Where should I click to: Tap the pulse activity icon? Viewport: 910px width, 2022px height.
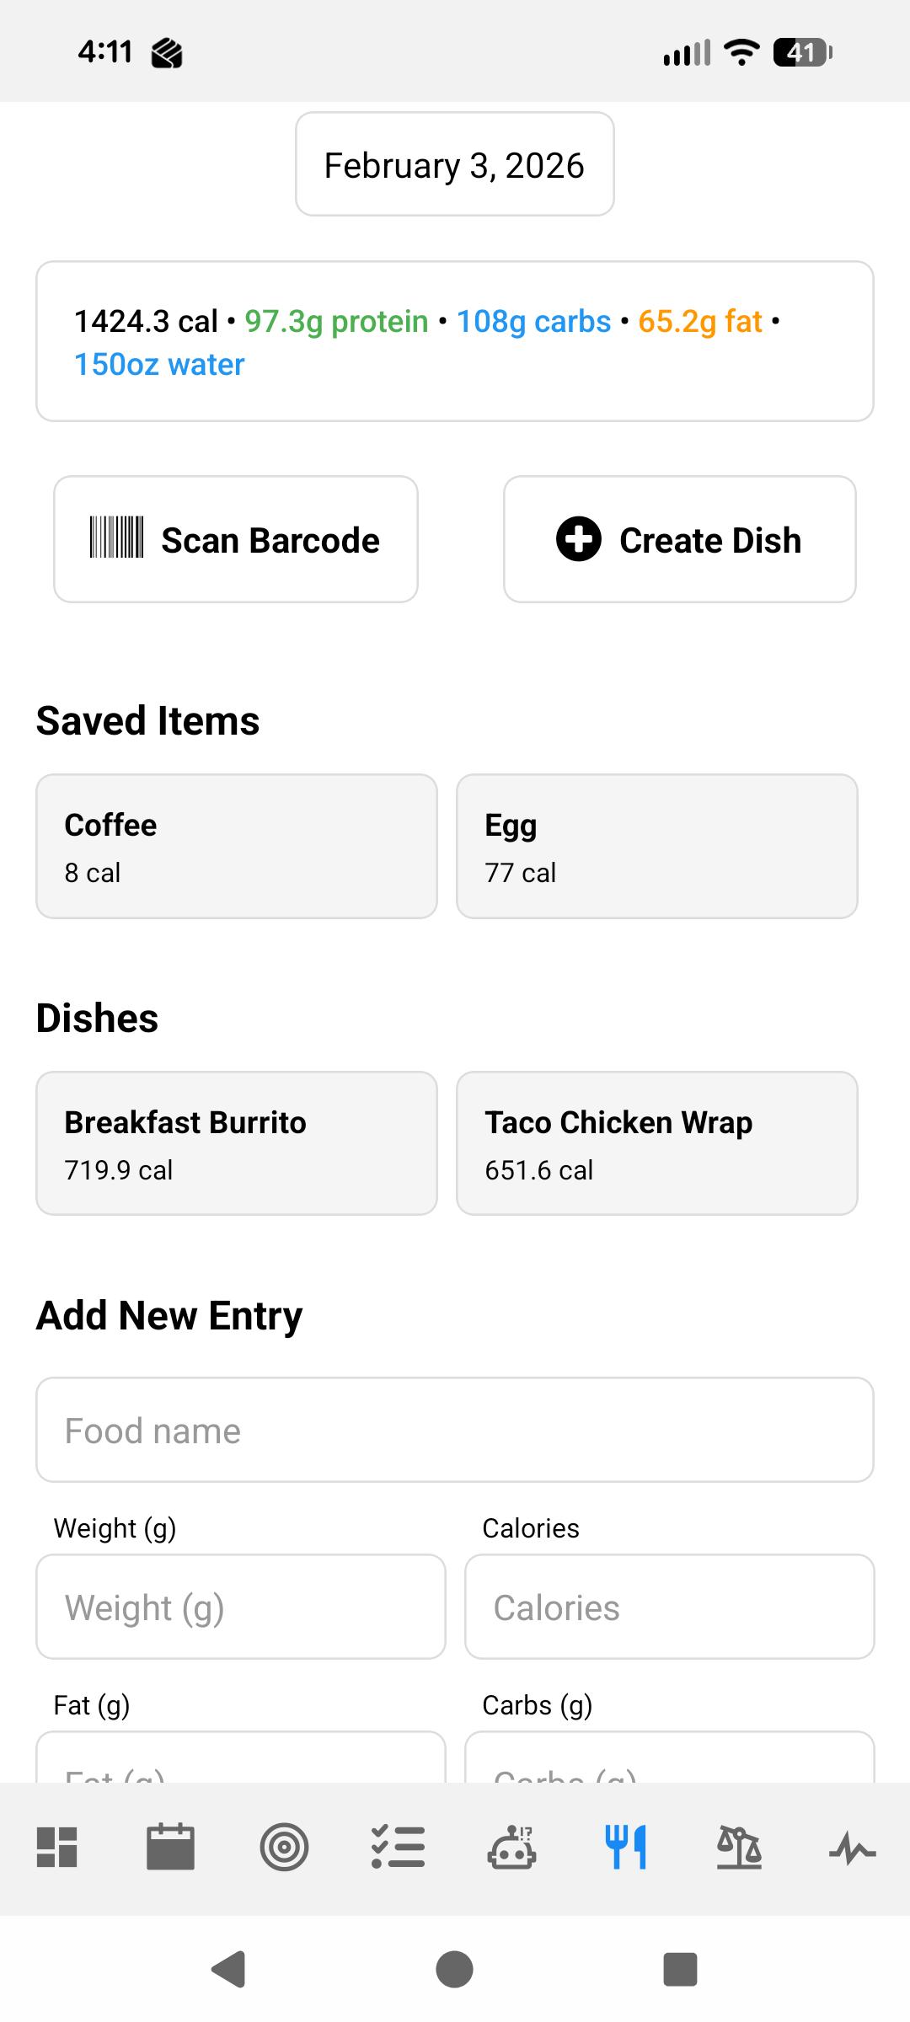point(852,1849)
